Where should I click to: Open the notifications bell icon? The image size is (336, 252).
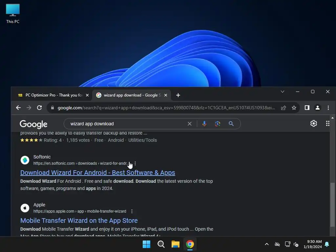pos(327,244)
